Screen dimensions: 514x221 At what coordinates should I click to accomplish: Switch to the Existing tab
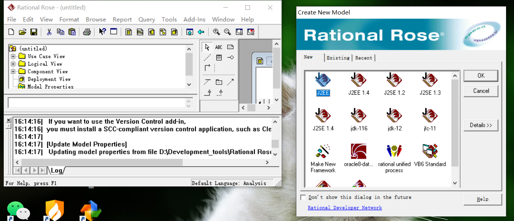point(338,58)
